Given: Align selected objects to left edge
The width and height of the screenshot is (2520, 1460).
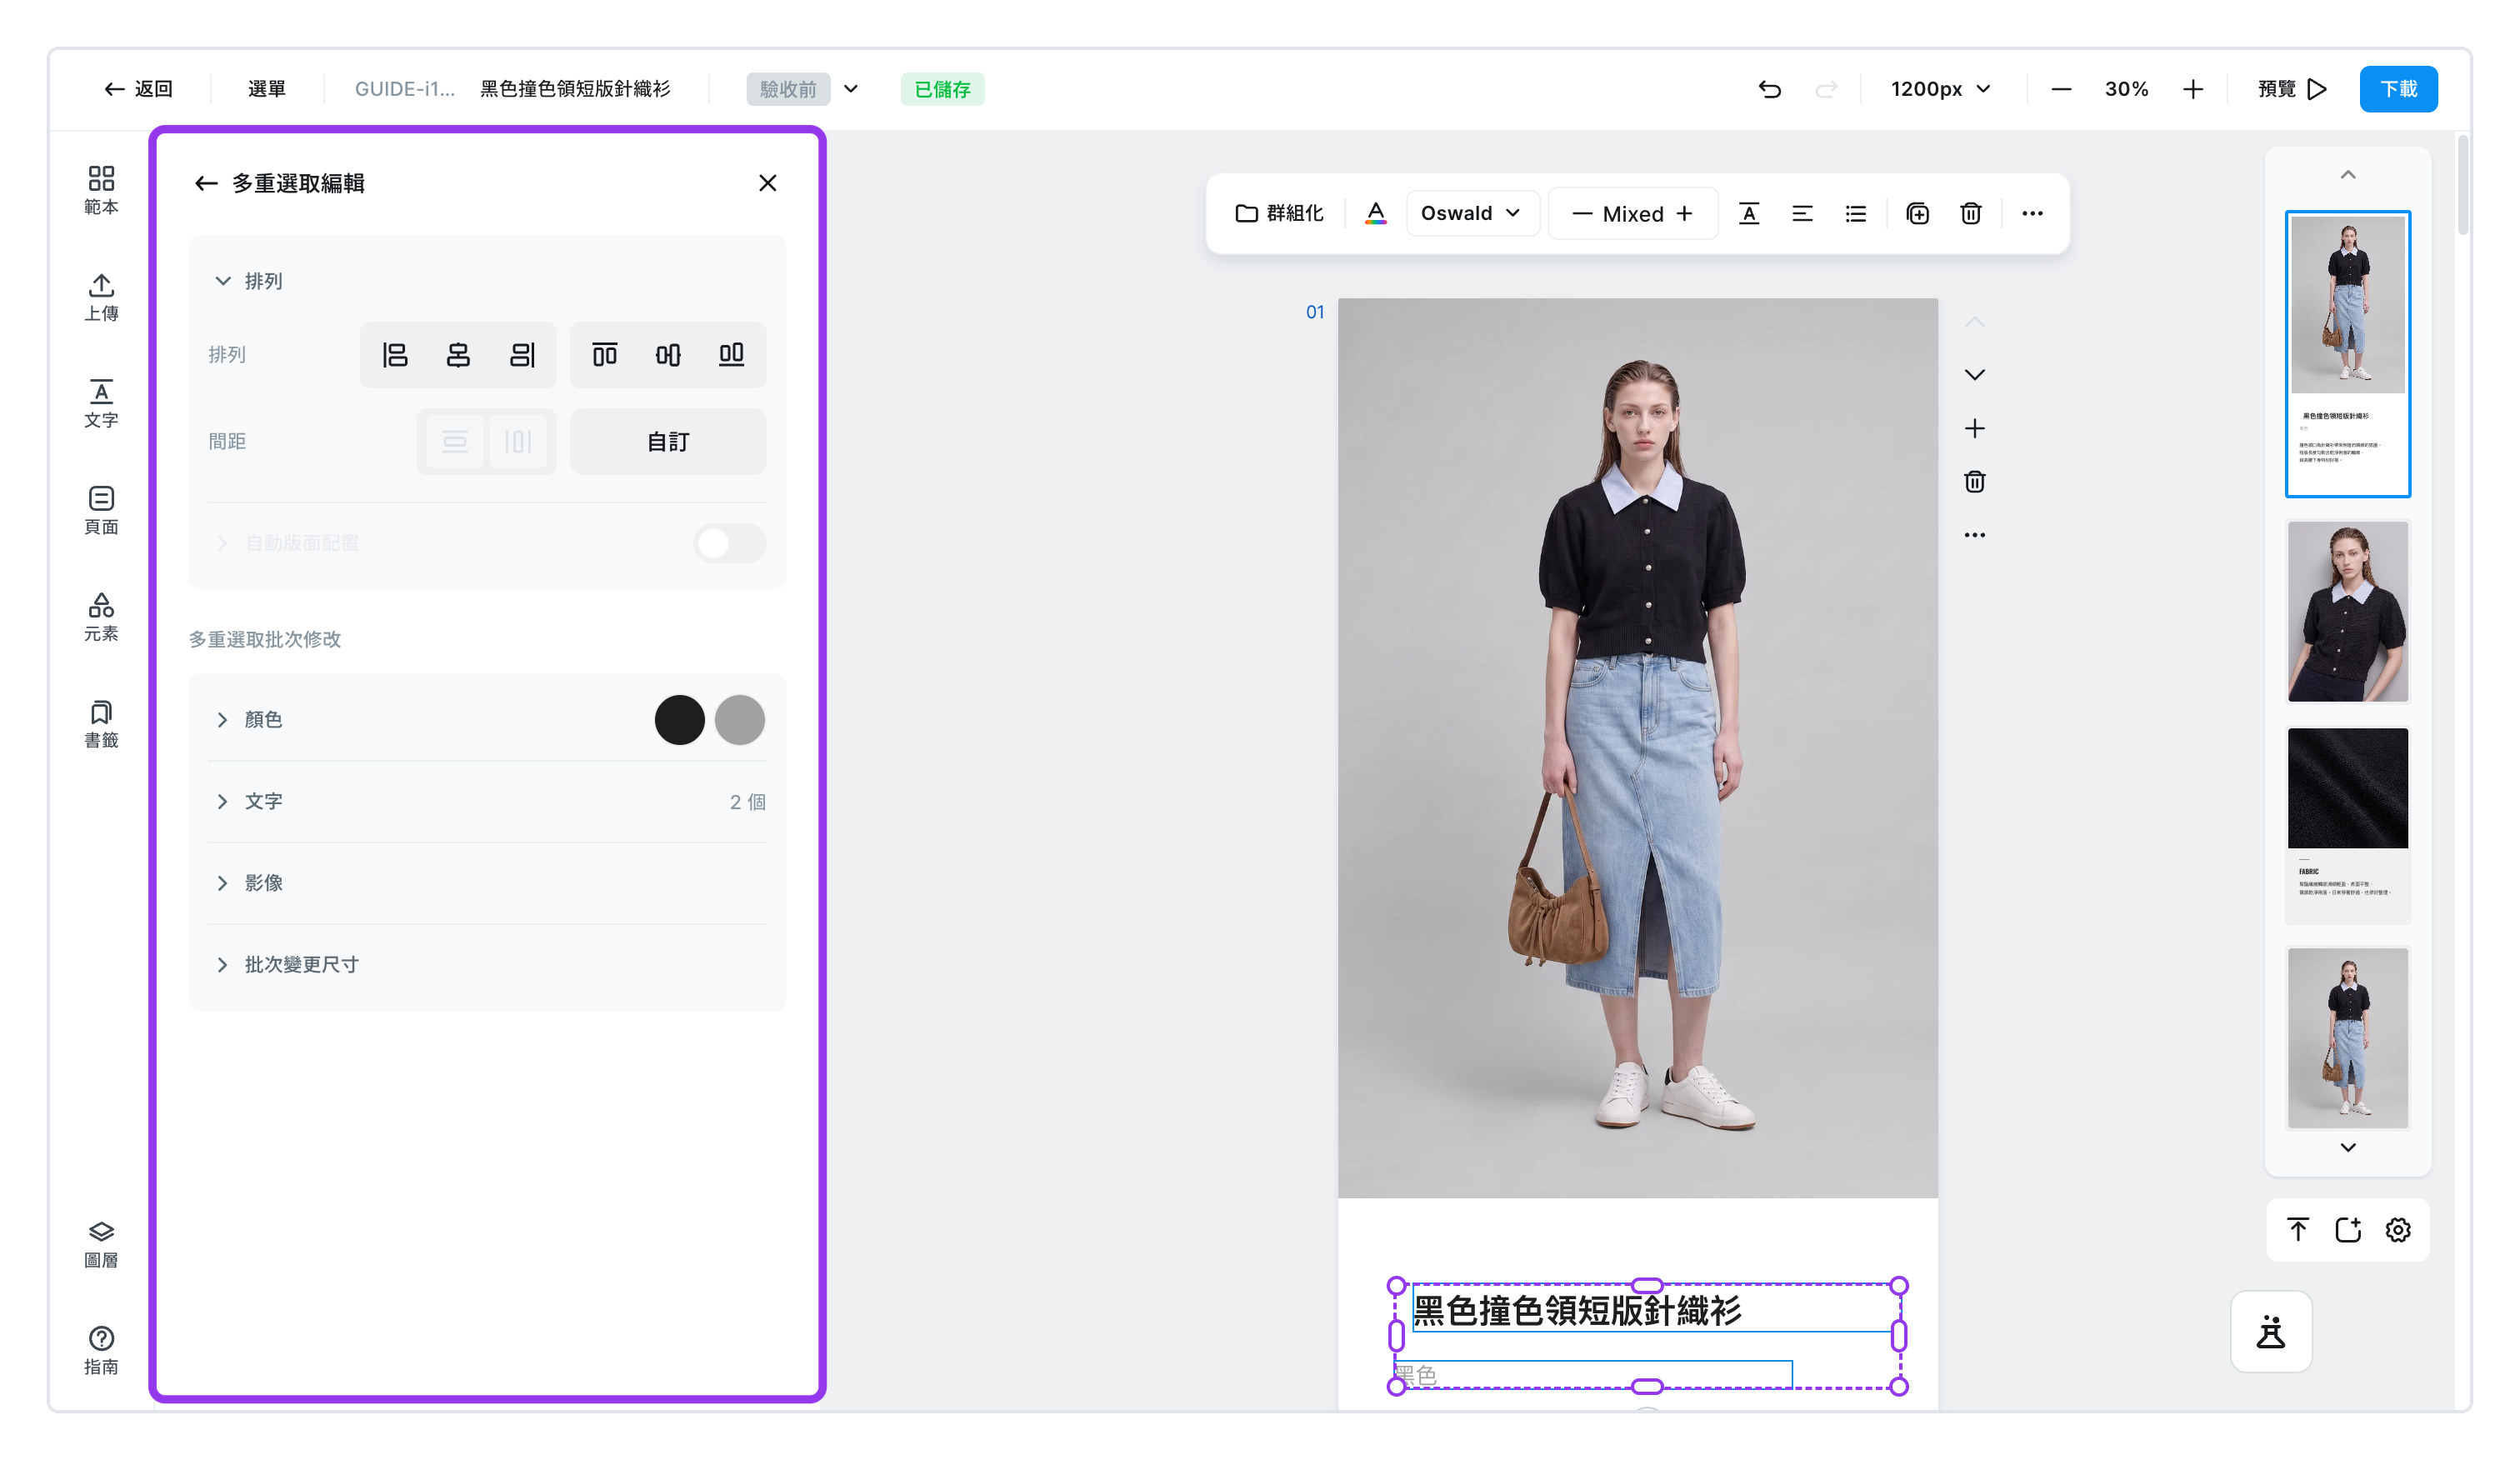Looking at the screenshot, I should (395, 355).
